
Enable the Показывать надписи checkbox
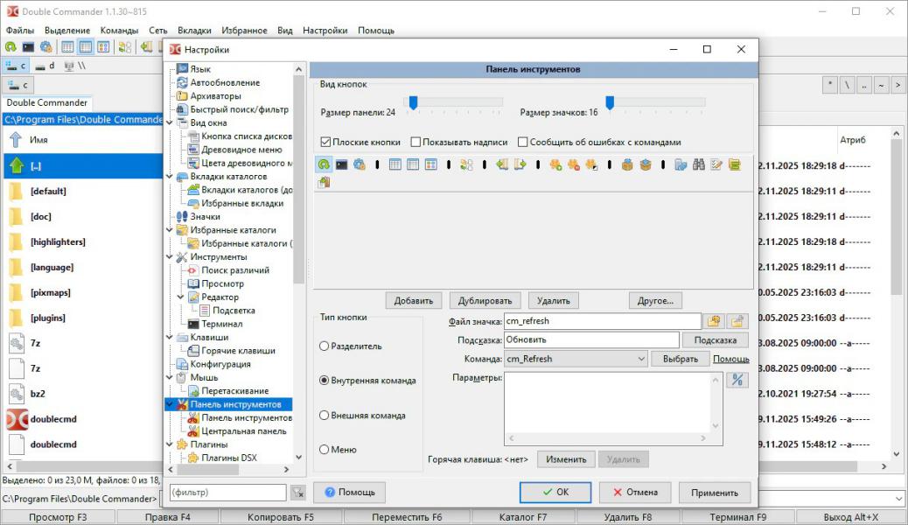(x=415, y=142)
